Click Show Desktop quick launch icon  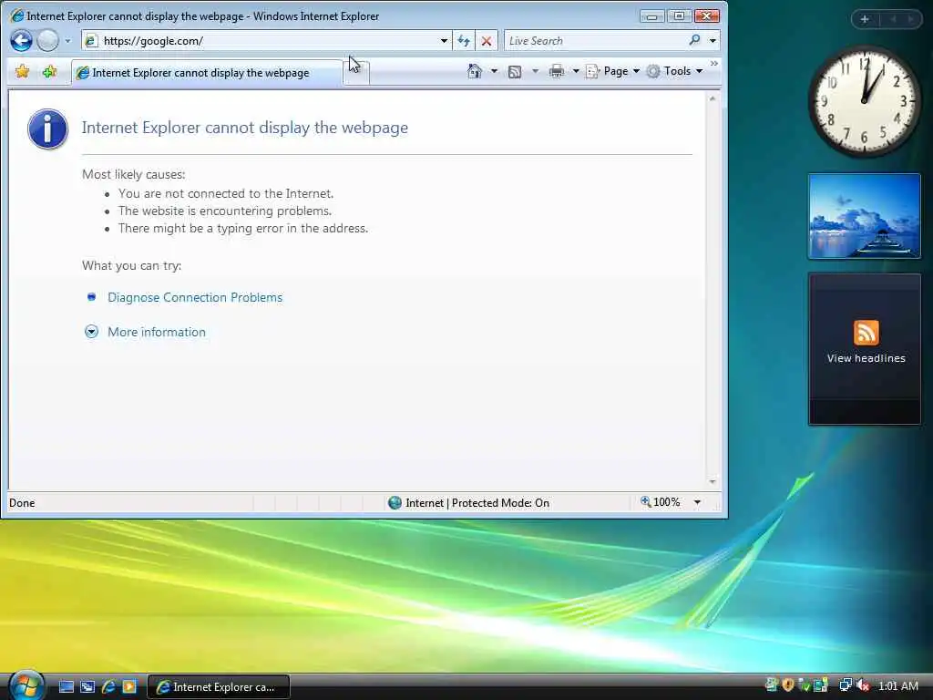coord(66,687)
